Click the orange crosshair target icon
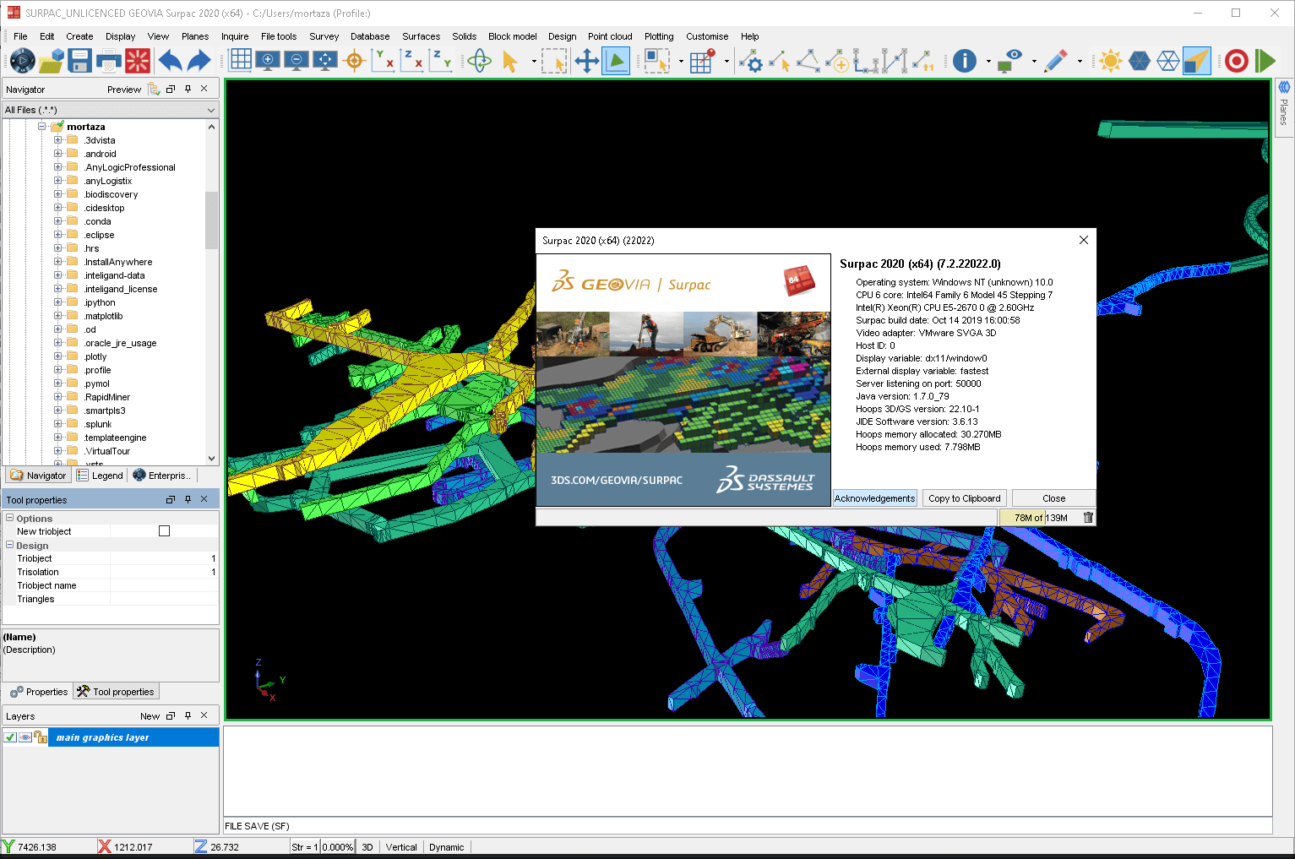1295x859 pixels. coord(355,61)
